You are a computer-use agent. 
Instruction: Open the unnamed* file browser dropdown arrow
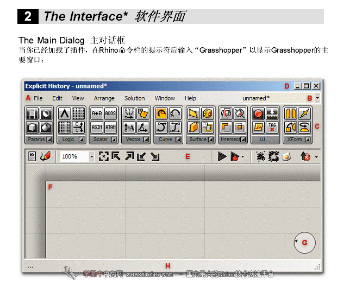point(317,98)
